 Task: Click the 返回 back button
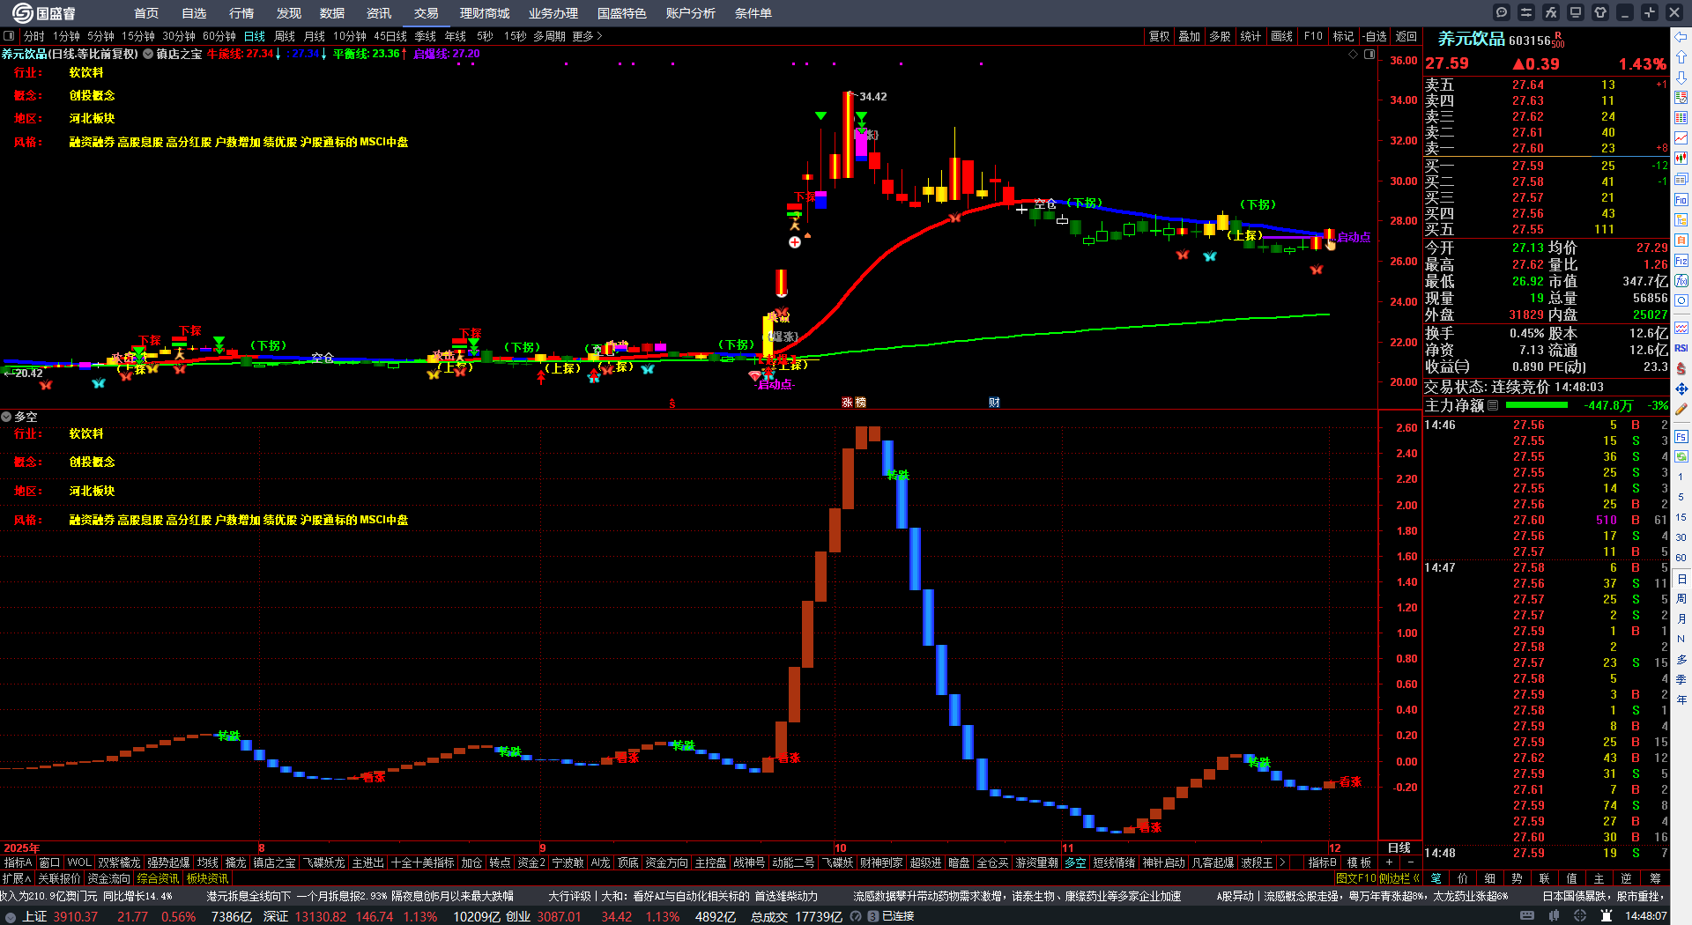pos(1406,36)
